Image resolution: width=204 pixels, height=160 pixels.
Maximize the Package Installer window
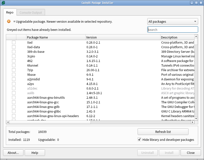196,3
